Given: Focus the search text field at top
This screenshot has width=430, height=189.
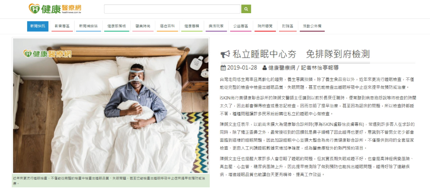Looking at the screenshot, I should (172, 9).
